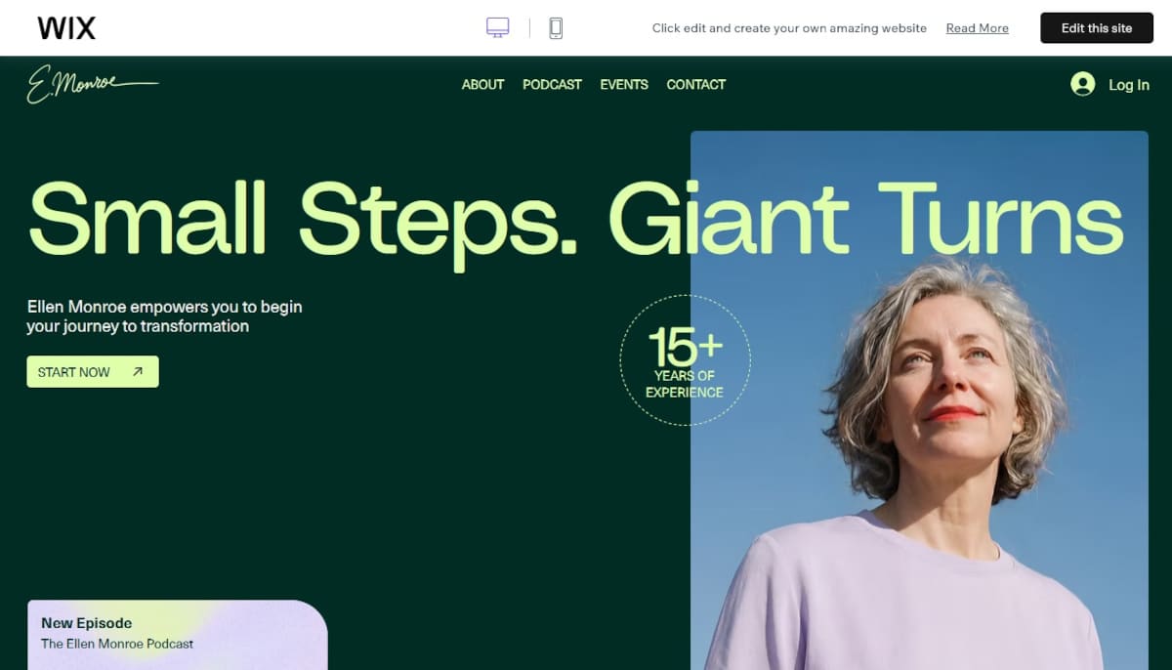
Task: Open the About menu item
Action: (482, 85)
